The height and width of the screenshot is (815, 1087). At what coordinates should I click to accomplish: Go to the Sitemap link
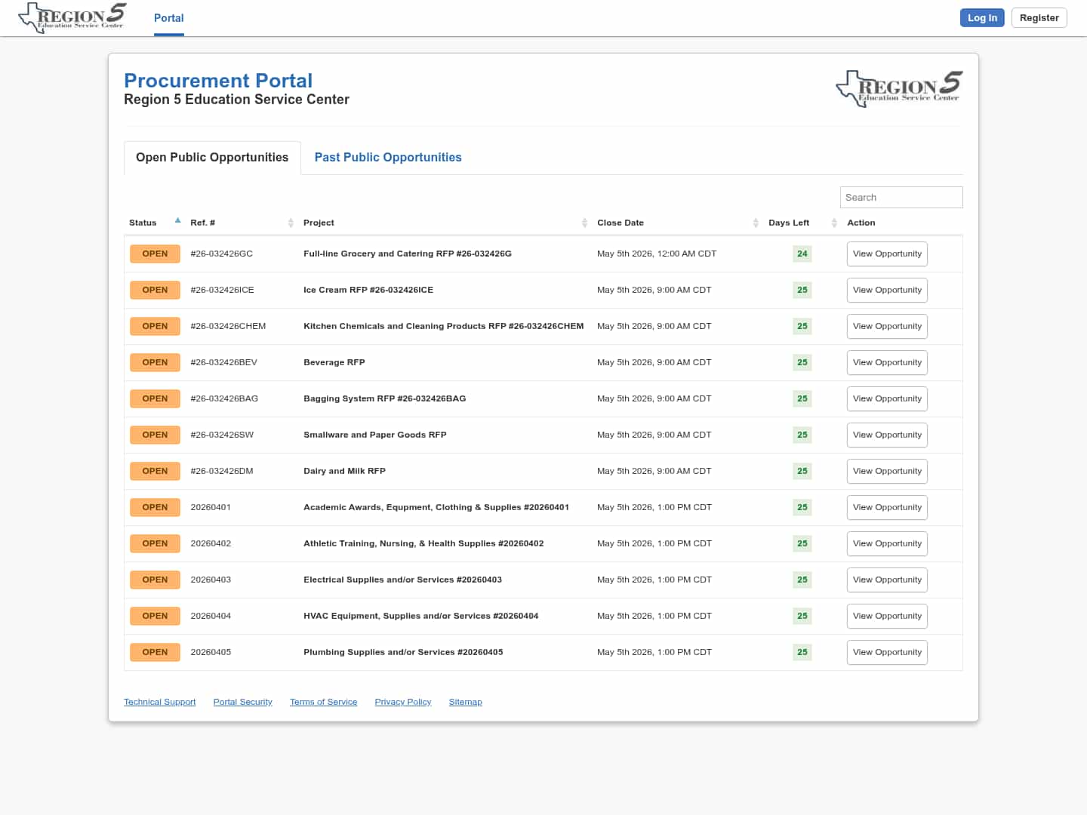click(x=465, y=703)
